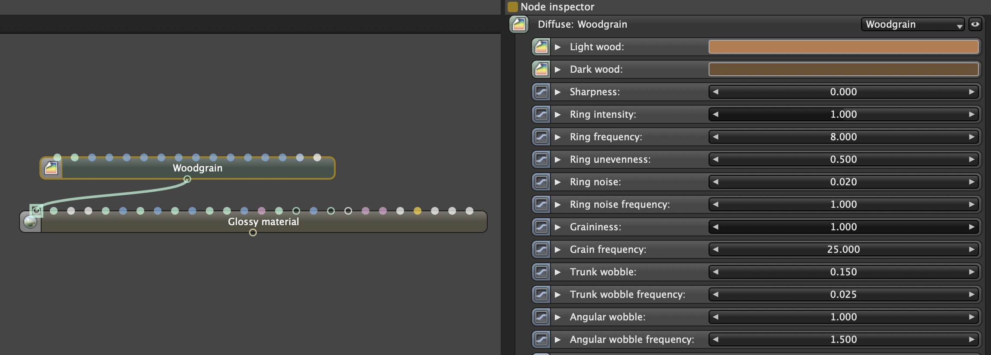Click the yellow input pin on Glossy material
Screen dimensions: 991x355
(418, 211)
